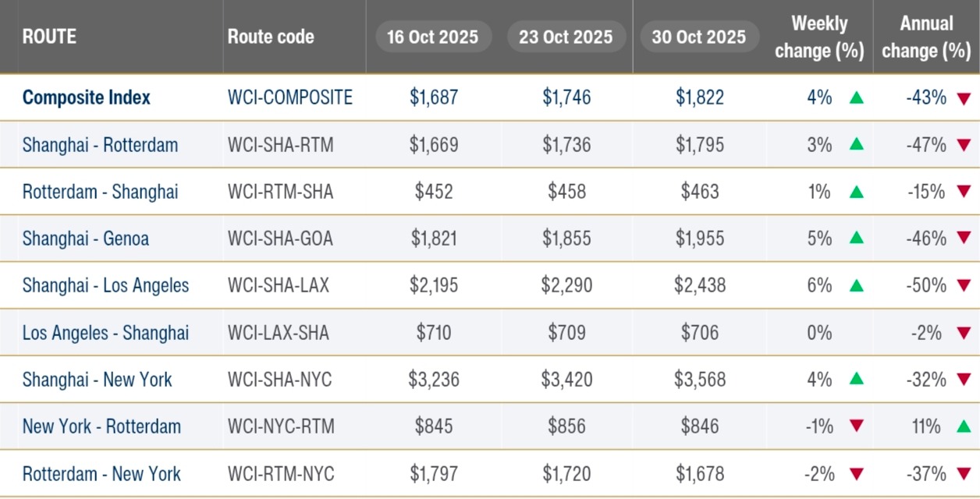The image size is (980, 499).
Task: Open the Shanghai - Los Angeles route link
Action: [105, 285]
